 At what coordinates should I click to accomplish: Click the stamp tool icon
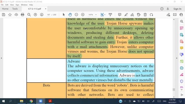point(139,15)
